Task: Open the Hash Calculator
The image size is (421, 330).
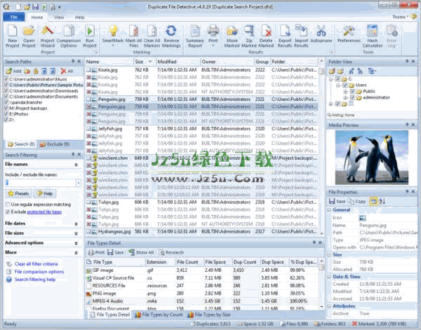Action: point(373,36)
